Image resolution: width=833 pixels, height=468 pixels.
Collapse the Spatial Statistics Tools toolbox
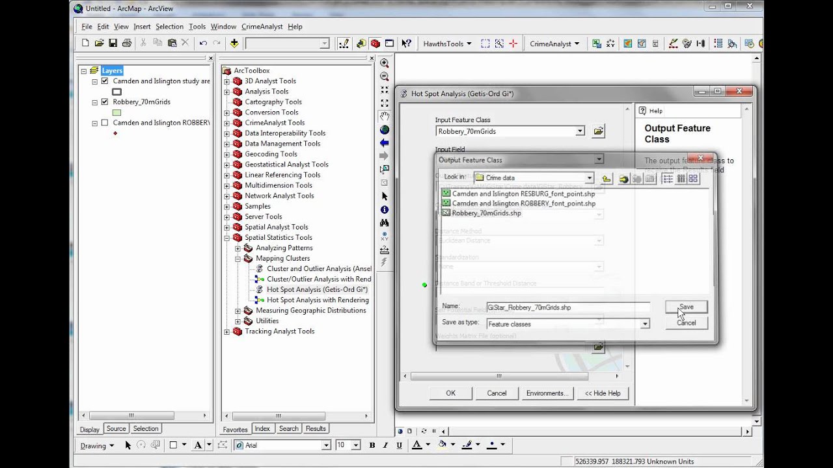coord(227,237)
